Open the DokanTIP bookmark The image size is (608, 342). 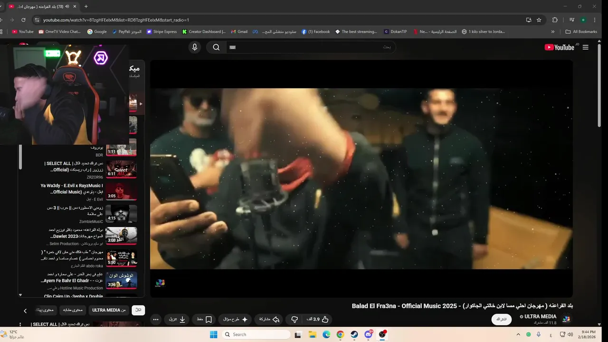pyautogui.click(x=395, y=32)
